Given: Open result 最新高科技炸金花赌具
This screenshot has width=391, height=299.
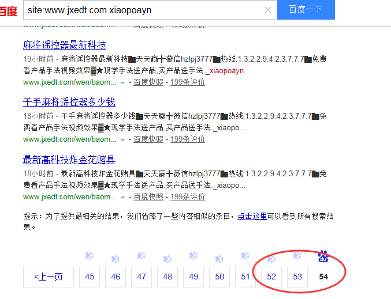Looking at the screenshot, I should (69, 160).
